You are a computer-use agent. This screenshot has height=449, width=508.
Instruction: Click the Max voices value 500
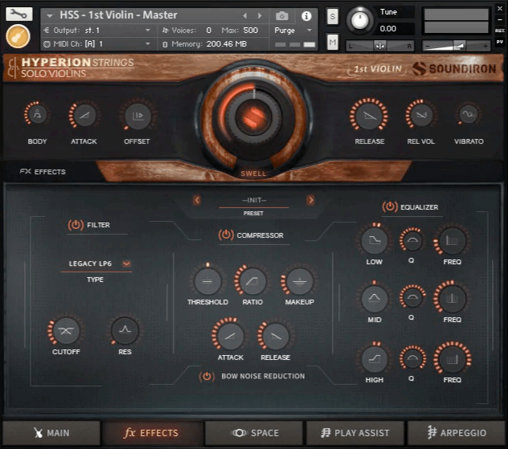coord(251,30)
